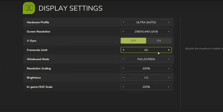Turn V-Sync on
Image resolution: width=223 pixels, height=112 pixels.
159,41
